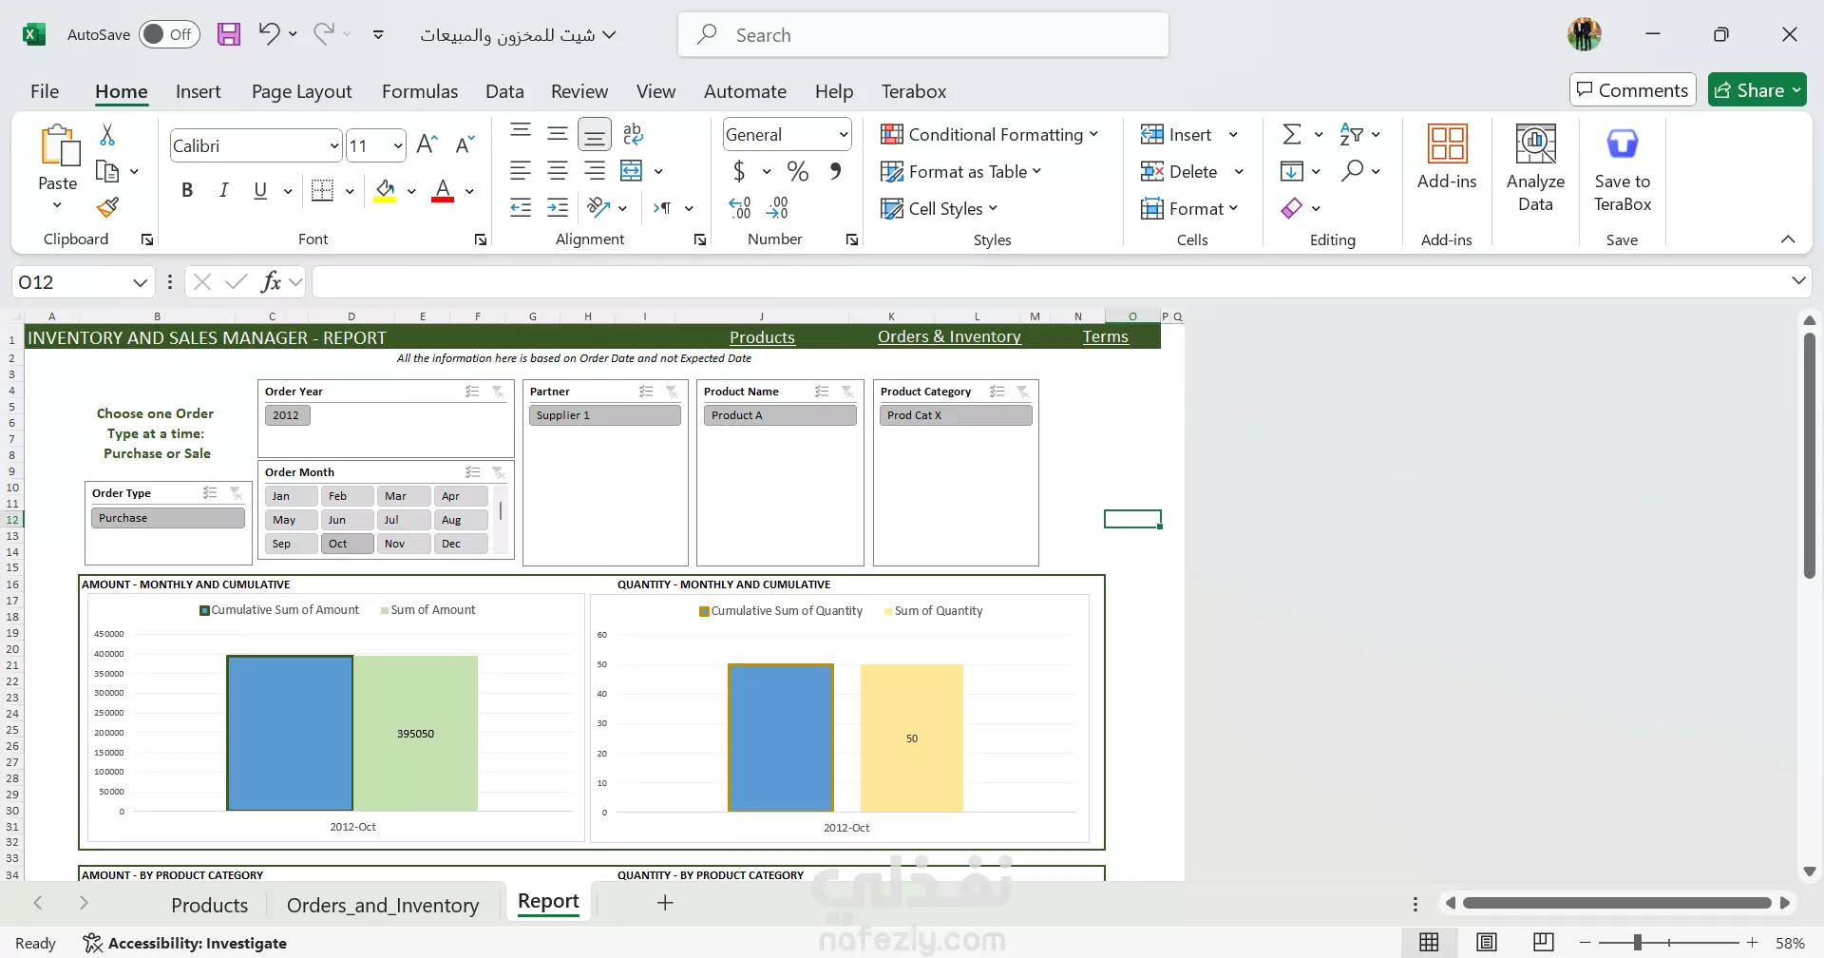Apply red font color
The height and width of the screenshot is (958, 1824).
coord(443,190)
